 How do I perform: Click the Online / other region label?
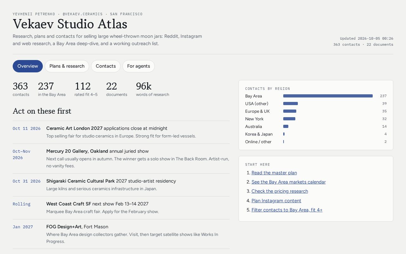click(258, 142)
